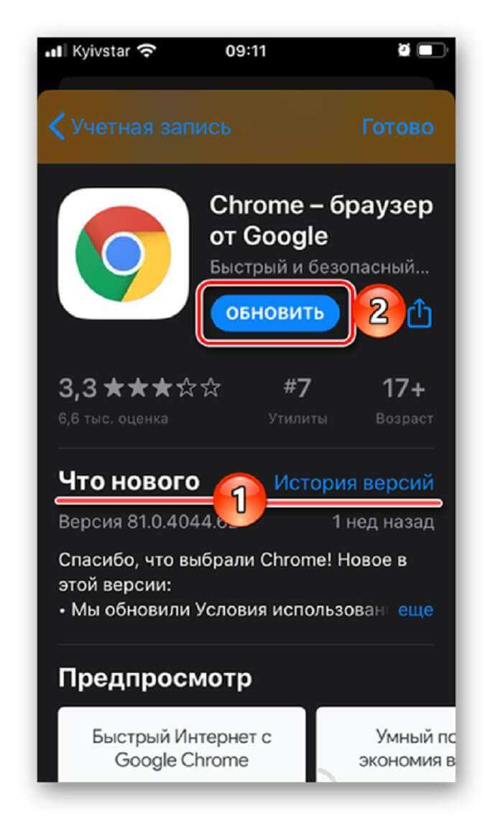Tap the Wi-Fi icon in status bar
Screen dimensions: 503x837
tap(147, 51)
